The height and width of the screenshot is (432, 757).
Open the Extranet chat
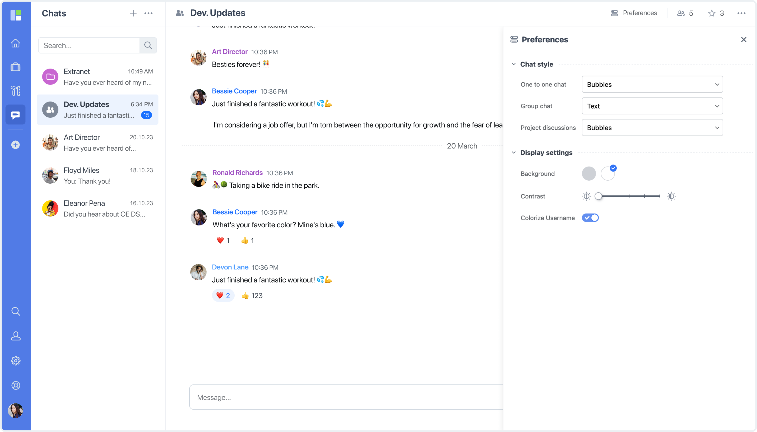click(97, 77)
